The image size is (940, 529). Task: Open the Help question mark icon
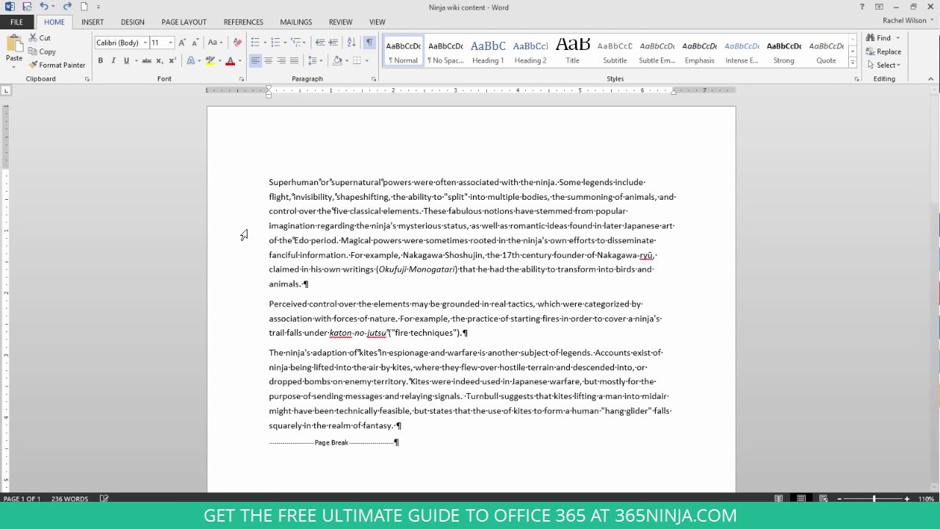862,7
